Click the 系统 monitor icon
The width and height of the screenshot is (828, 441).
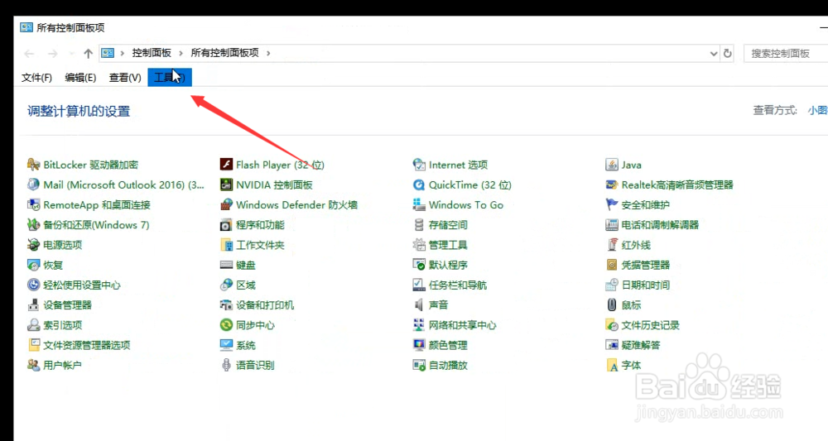(226, 345)
